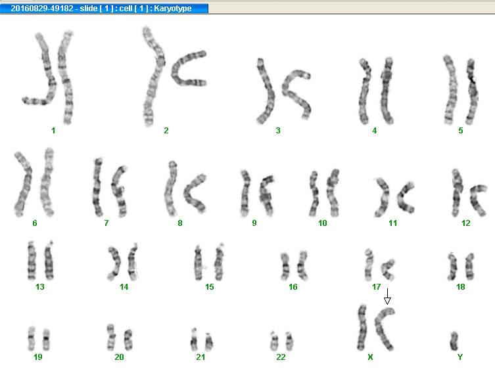
Task: Click the chromosome 10 pair
Action: pos(324,192)
